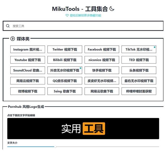Open 微博视频下载 tool
The image size is (166, 152).
[x=28, y=91]
